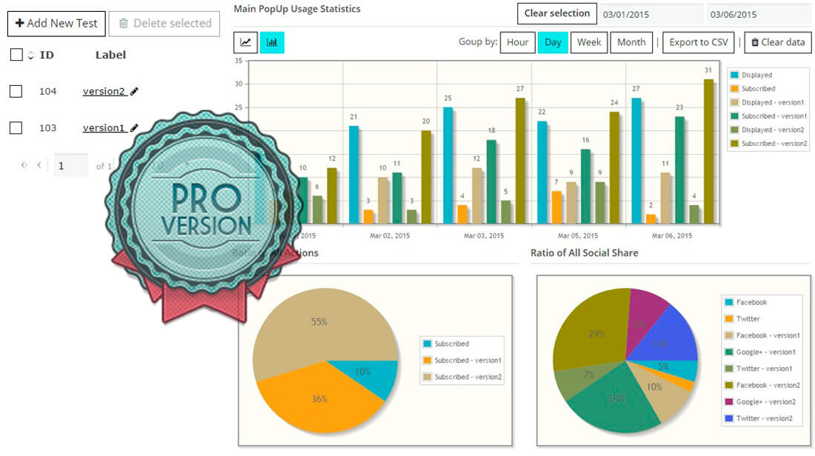The height and width of the screenshot is (456, 815).
Task: Open the end date field 03/06/2015
Action: point(758,14)
